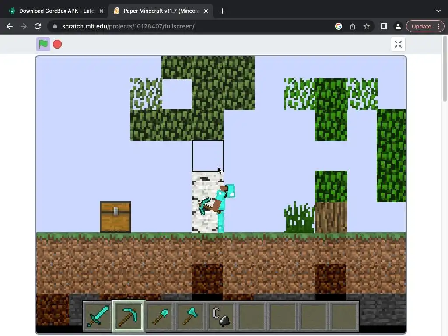Click the share page icon

pyautogui.click(x=353, y=26)
